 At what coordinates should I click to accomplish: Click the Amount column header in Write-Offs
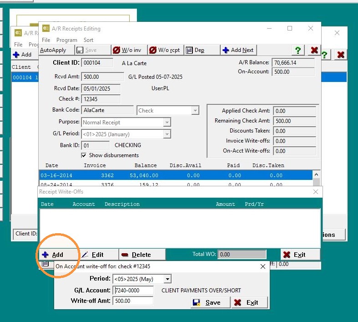[x=225, y=204]
